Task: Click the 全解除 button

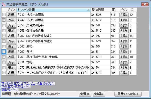Action: (x=99, y=94)
